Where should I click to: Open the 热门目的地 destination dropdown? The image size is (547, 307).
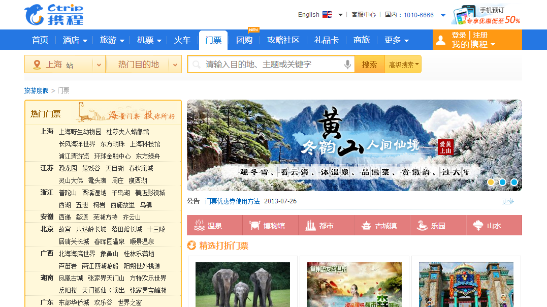[175, 65]
